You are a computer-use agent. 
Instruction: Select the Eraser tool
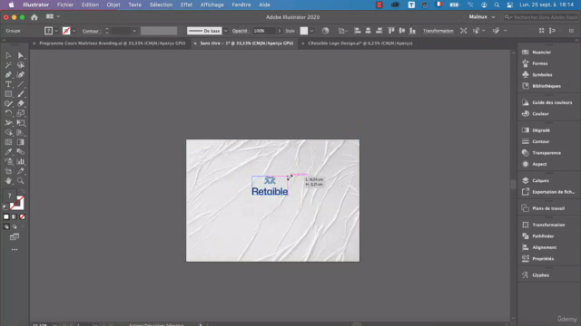(x=21, y=103)
